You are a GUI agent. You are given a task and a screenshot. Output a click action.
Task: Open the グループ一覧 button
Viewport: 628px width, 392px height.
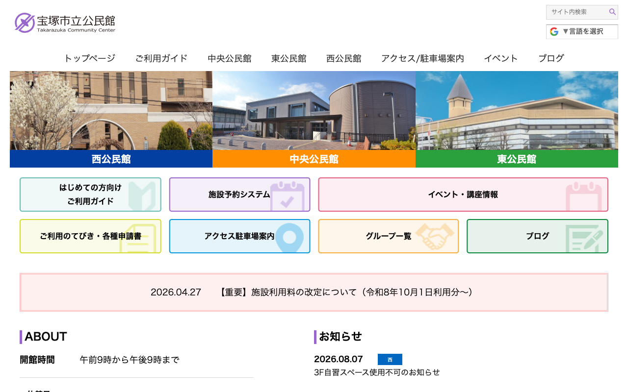pos(389,236)
